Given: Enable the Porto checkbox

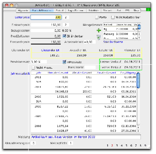Looking at the screenshot, I should click(x=97, y=17).
